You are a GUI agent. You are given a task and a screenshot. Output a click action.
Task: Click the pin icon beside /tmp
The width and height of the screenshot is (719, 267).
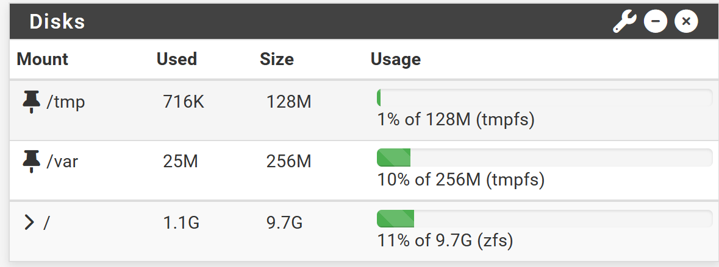pos(31,102)
